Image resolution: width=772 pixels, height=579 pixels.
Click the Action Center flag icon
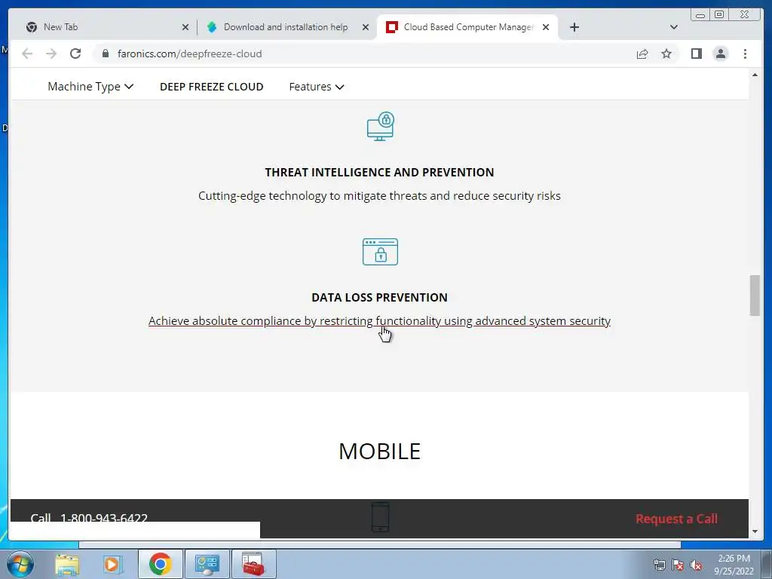pyautogui.click(x=678, y=565)
